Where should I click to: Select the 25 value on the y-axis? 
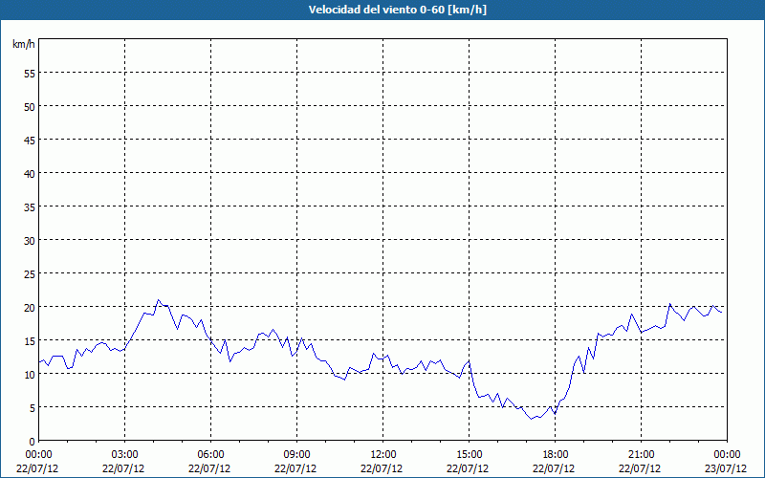30,274
